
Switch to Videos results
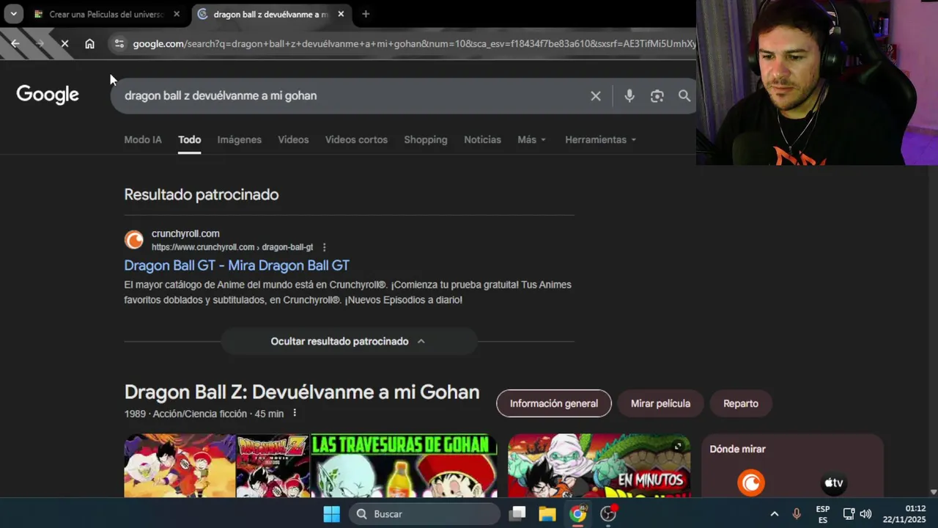pyautogui.click(x=293, y=139)
